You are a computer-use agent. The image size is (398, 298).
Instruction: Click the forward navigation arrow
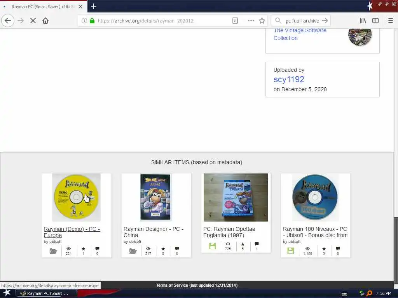pyautogui.click(x=21, y=21)
